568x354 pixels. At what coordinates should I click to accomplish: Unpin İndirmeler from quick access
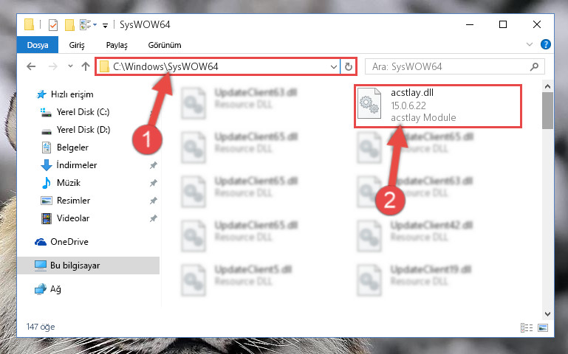tap(154, 165)
